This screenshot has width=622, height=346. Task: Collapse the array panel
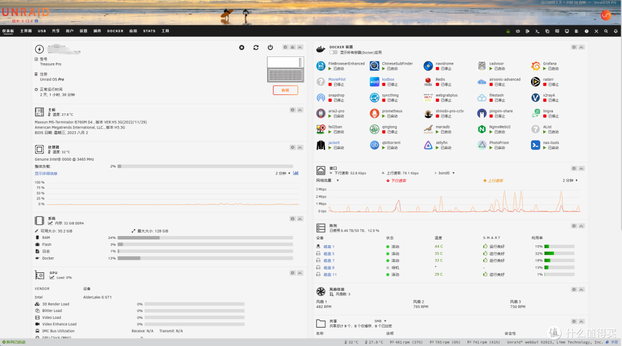click(x=582, y=226)
